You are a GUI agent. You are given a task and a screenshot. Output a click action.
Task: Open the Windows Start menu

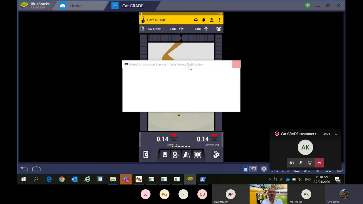tap(24, 179)
